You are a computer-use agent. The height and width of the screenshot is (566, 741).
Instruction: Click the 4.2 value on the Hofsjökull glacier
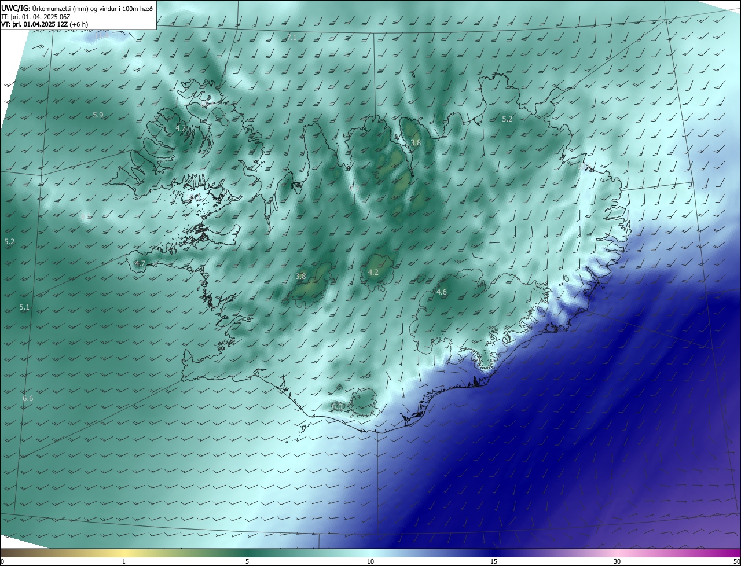373,272
